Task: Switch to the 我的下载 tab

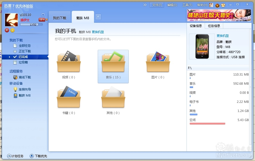Action: pyautogui.click(x=60, y=17)
